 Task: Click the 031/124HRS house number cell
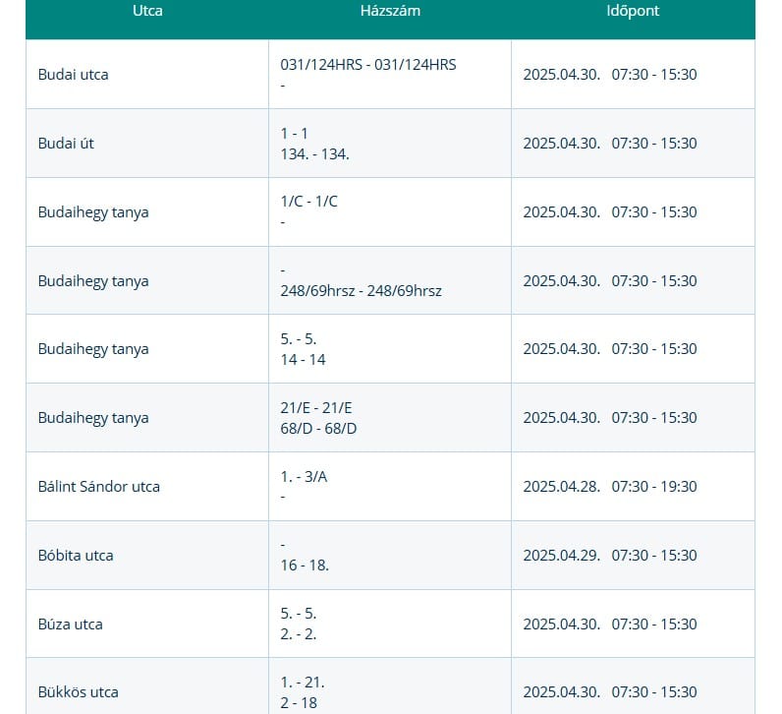click(x=368, y=65)
